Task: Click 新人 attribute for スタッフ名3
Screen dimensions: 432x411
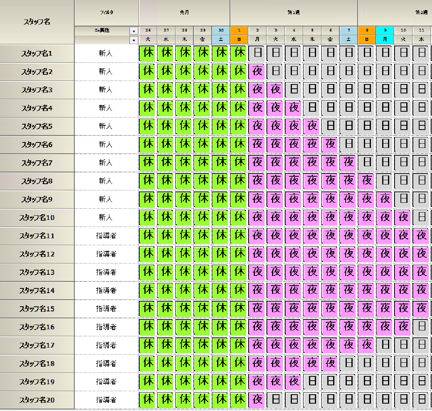Action: [106, 90]
